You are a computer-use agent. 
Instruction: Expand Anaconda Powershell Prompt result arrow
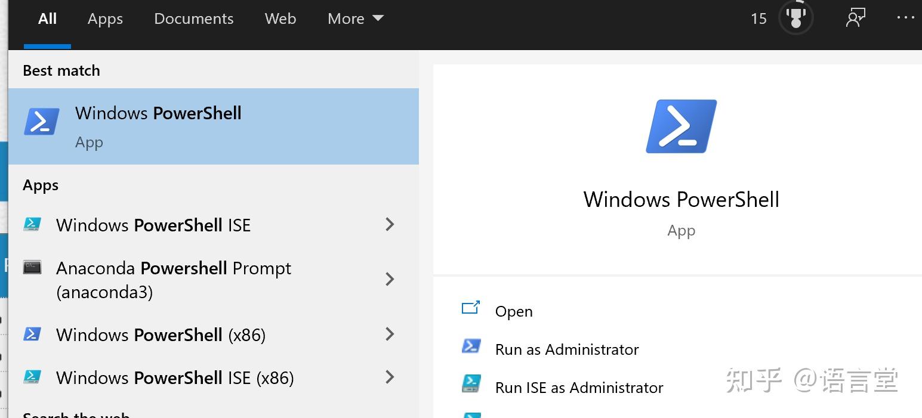[x=390, y=279]
